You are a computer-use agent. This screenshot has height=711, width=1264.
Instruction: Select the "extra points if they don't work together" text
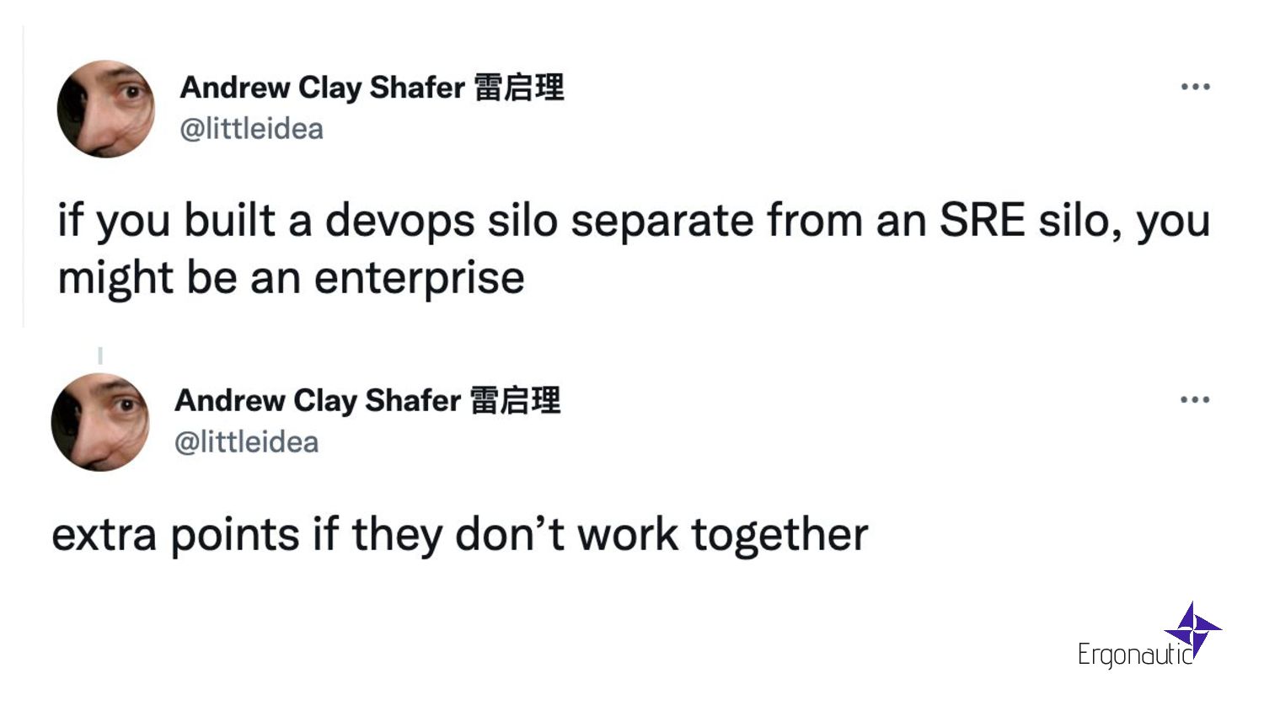[459, 535]
